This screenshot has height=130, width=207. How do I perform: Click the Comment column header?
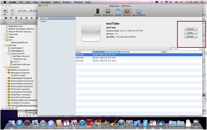coord(141,52)
